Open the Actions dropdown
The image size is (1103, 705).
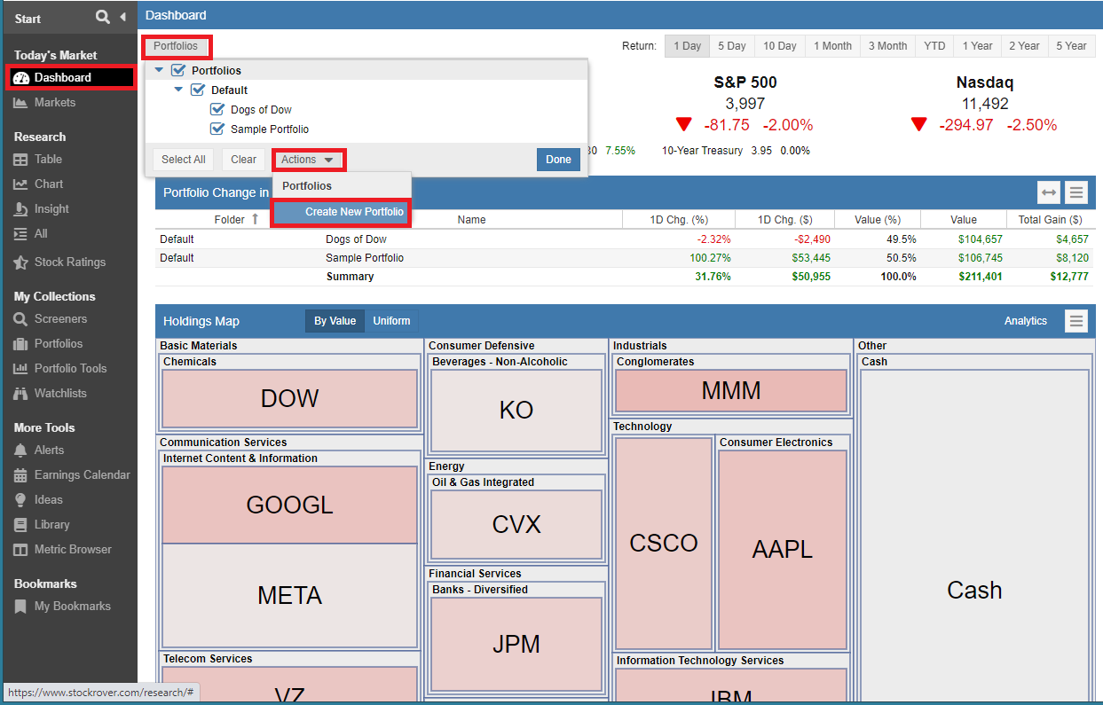tap(308, 160)
